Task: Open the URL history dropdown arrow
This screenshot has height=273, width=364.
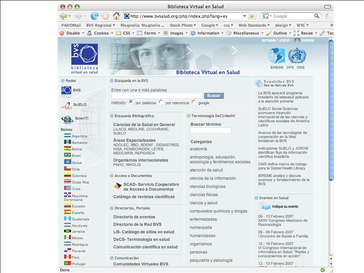Action: (245, 16)
